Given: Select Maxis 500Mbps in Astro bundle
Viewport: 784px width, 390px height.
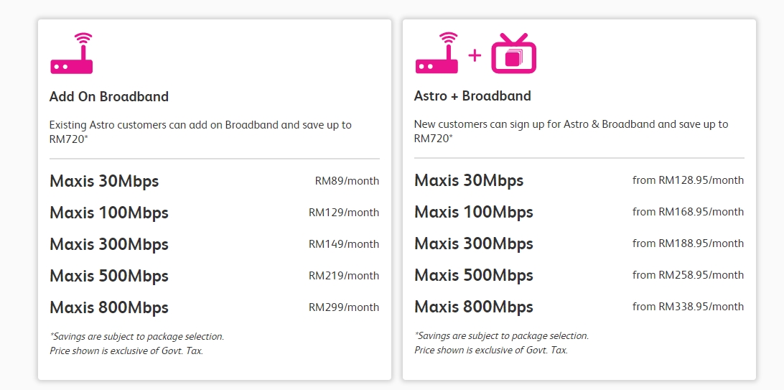Looking at the screenshot, I should [x=474, y=275].
